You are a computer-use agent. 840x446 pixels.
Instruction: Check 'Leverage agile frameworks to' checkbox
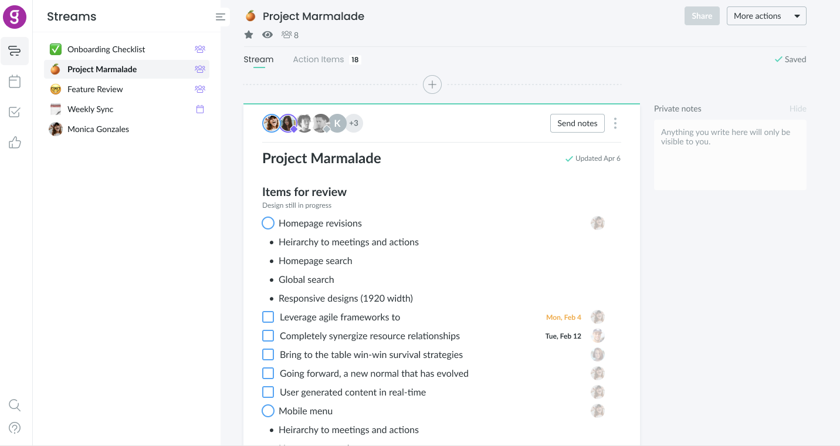click(x=268, y=317)
